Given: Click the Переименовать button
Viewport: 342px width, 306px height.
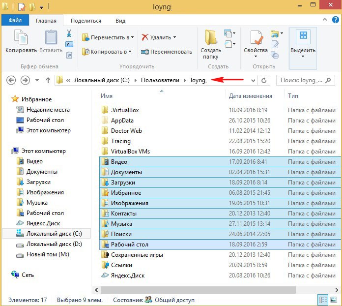Looking at the screenshot, I should coord(167,52).
